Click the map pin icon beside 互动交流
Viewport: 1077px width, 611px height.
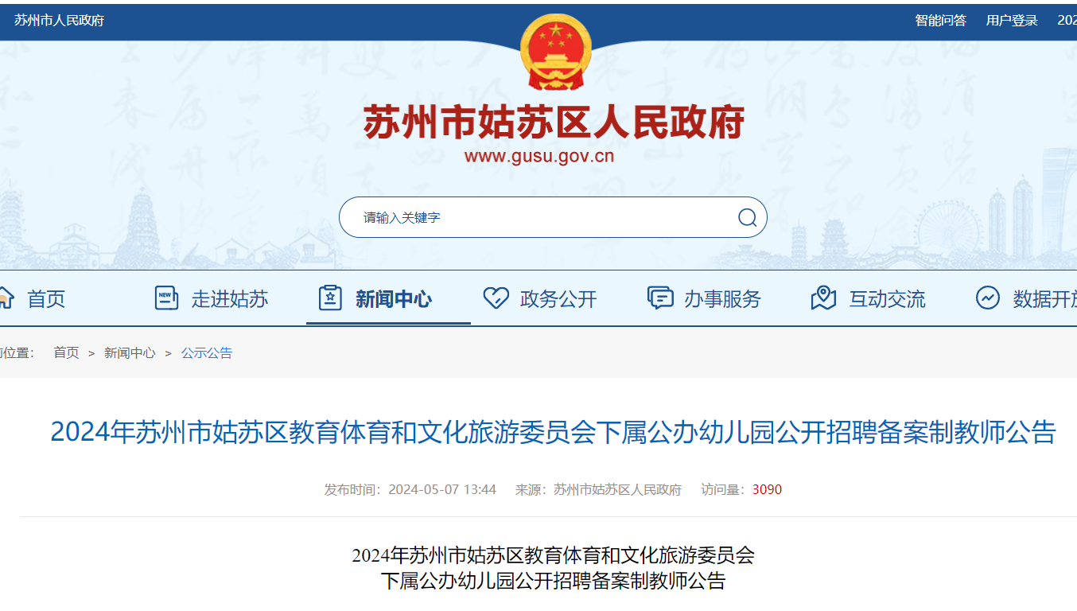[823, 298]
